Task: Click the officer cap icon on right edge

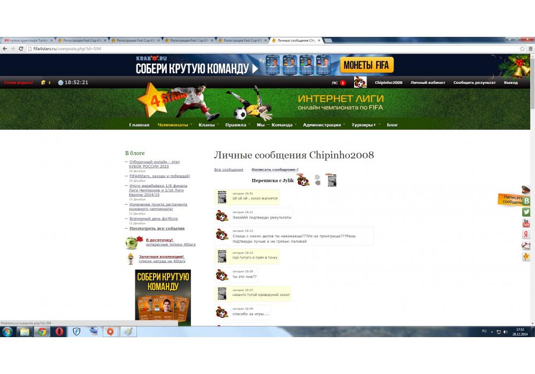Action: 526,189
